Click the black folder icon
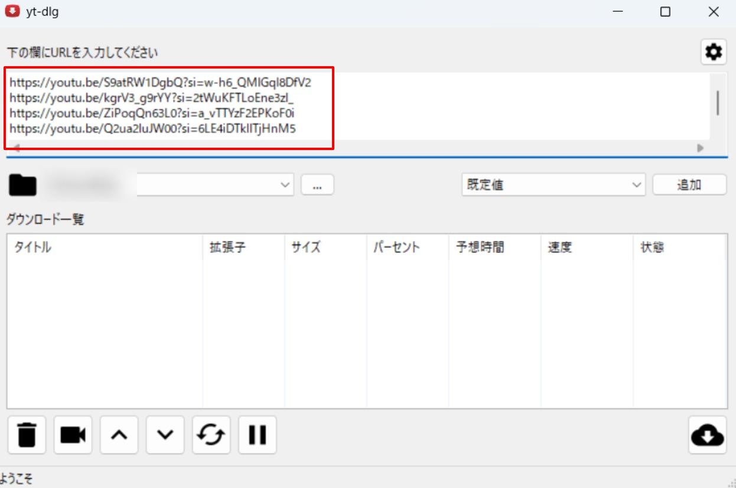Screen dimensions: 736x488 point(22,186)
